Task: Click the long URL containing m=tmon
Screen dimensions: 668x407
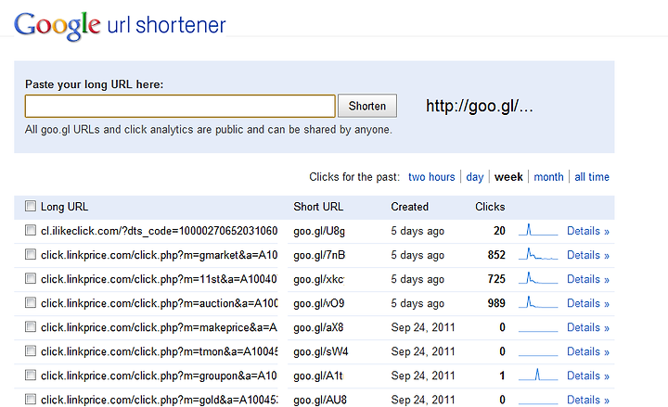Action: (159, 351)
